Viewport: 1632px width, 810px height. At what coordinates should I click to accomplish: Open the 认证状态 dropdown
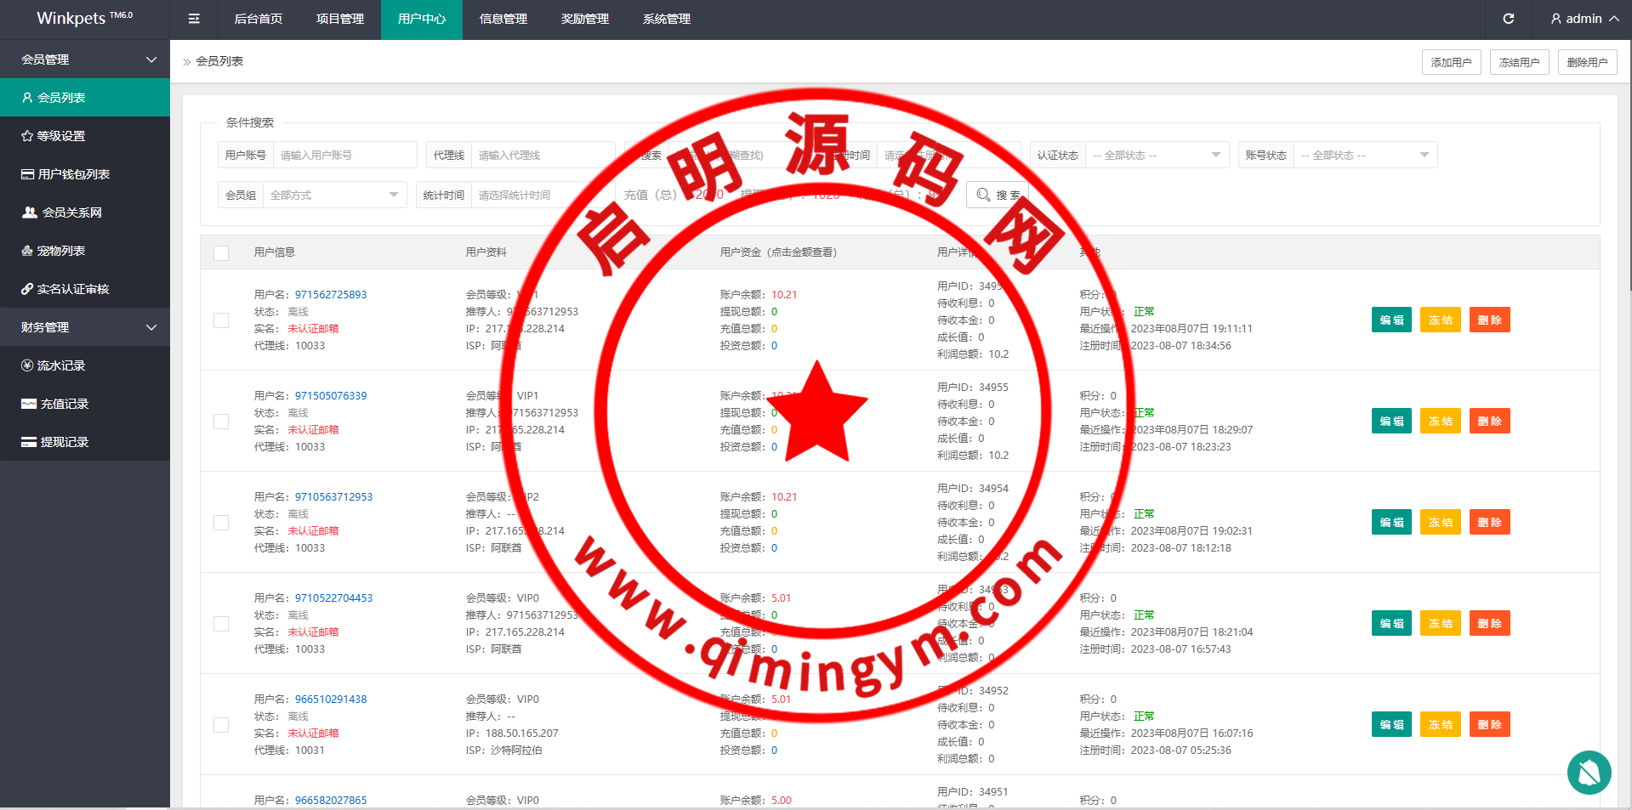[1157, 156]
